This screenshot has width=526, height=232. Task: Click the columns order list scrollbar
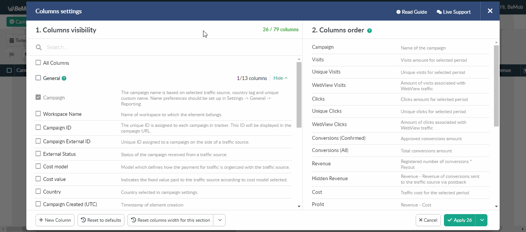click(496, 86)
